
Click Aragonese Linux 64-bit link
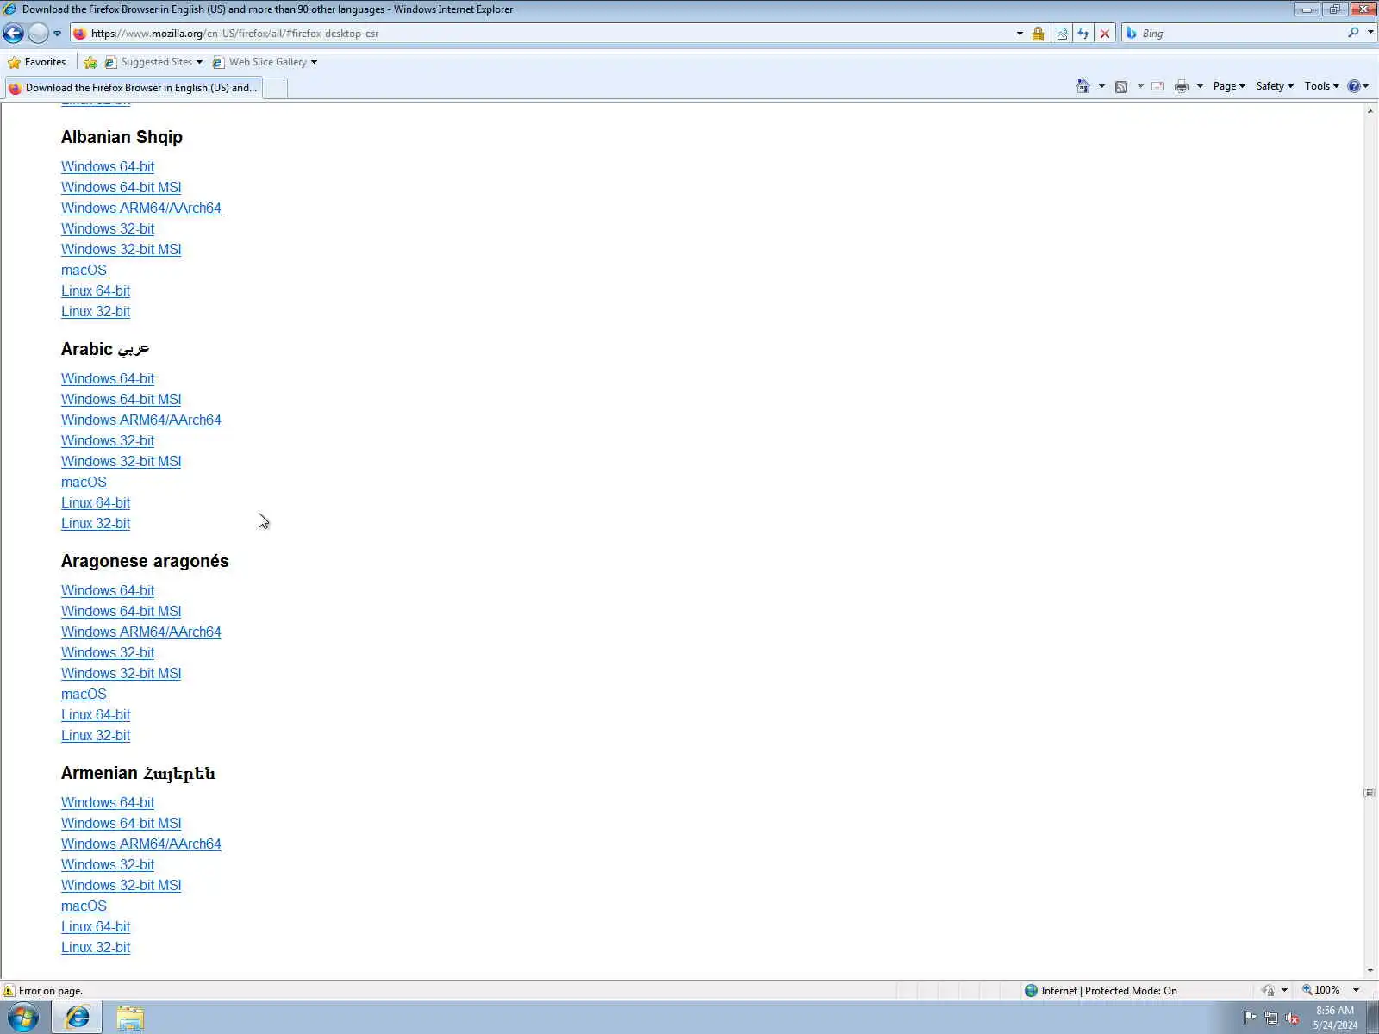[96, 715]
